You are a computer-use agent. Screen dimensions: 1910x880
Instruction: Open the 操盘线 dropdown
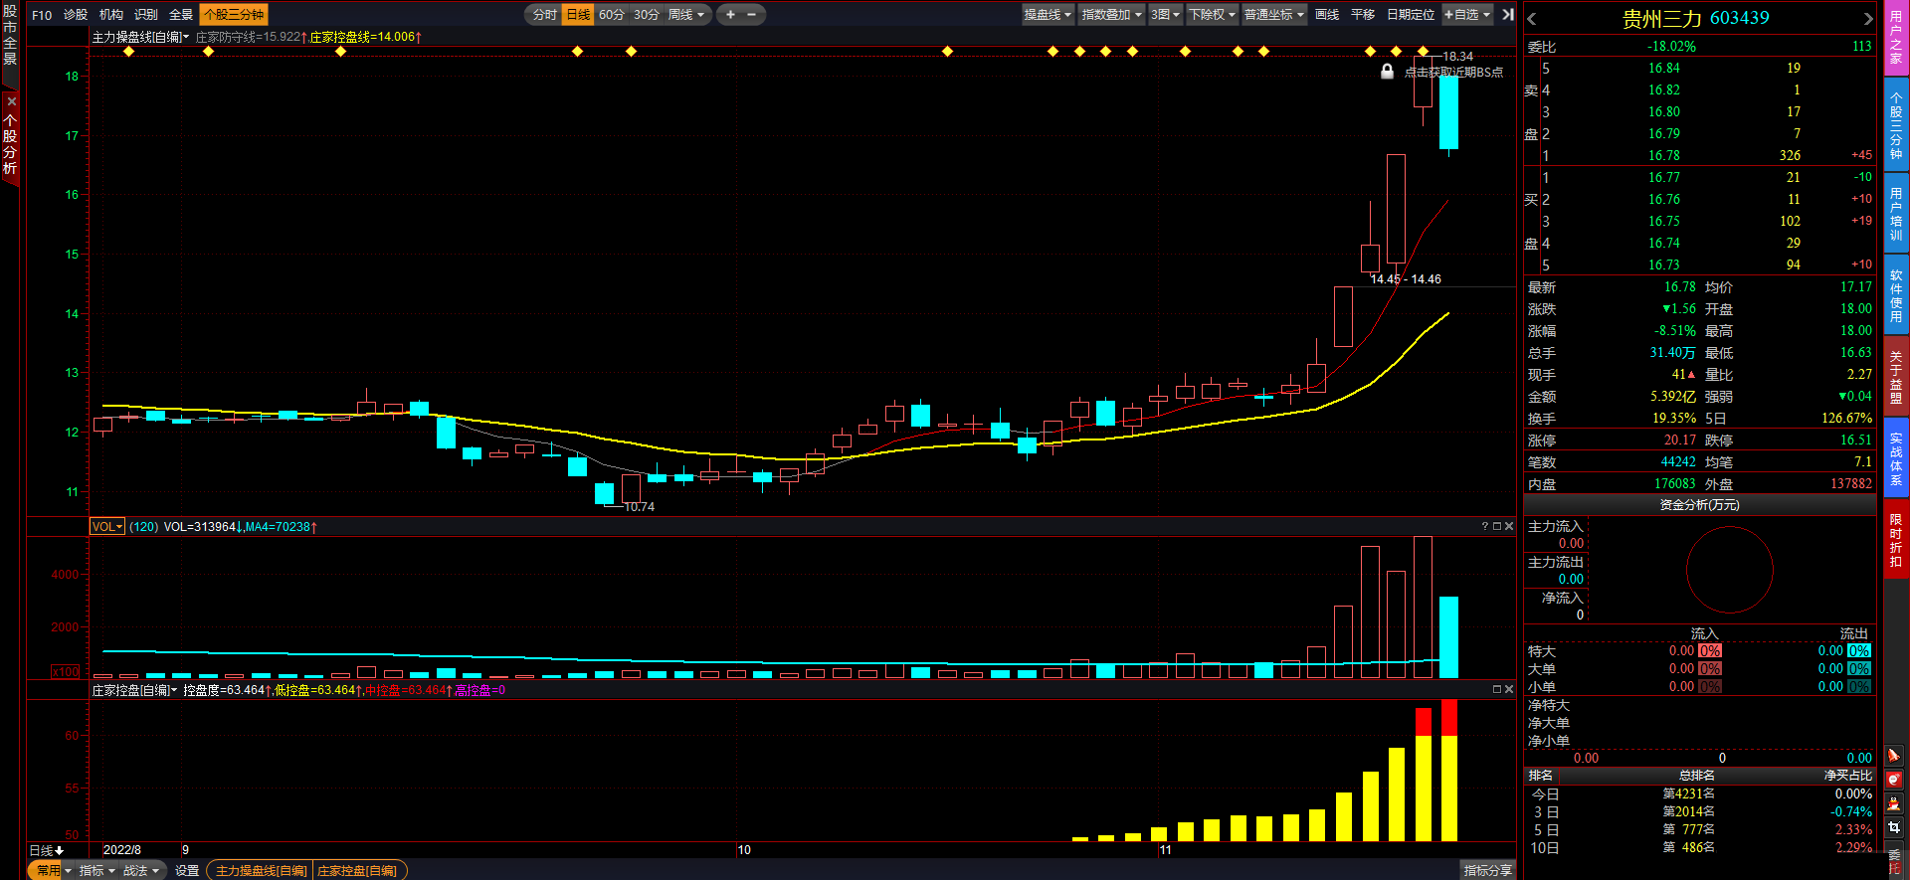click(1049, 15)
